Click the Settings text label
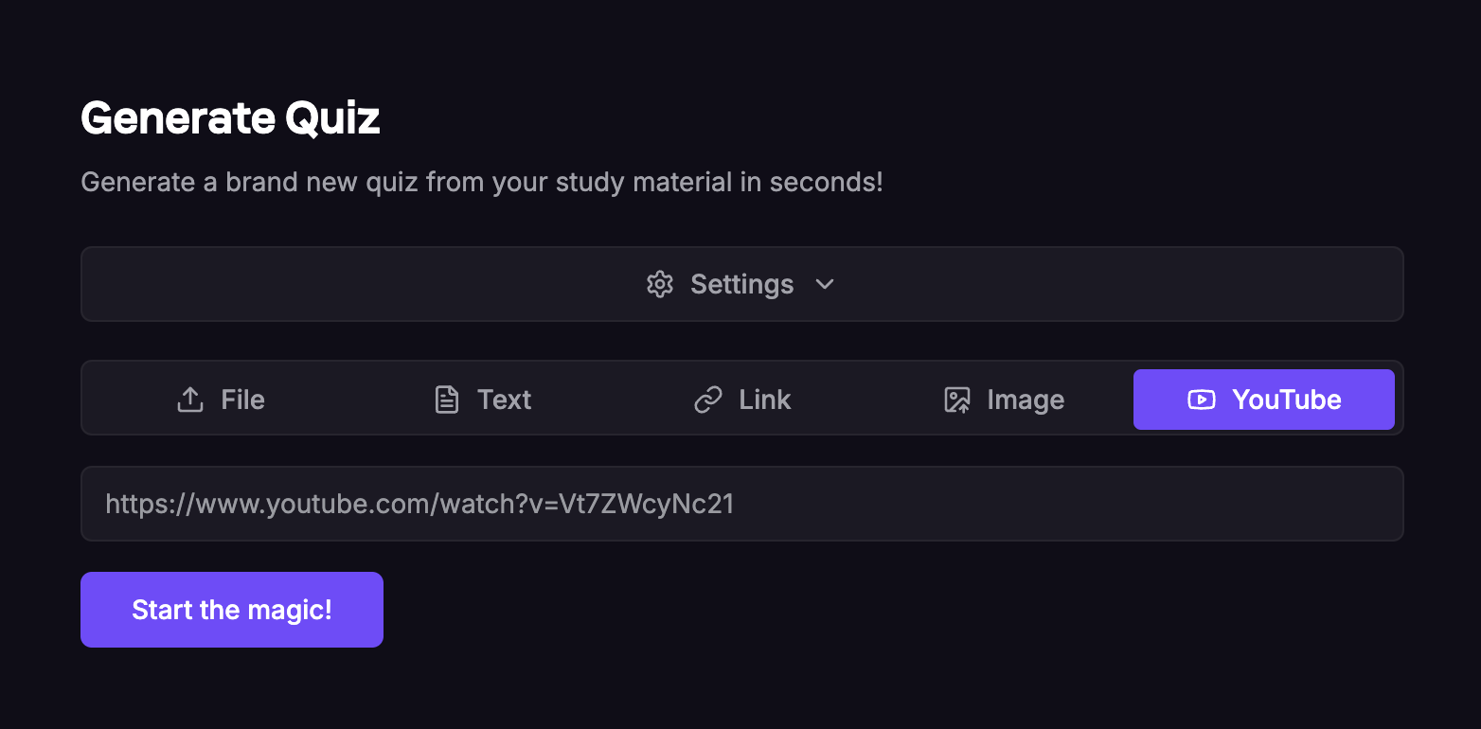The width and height of the screenshot is (1481, 729). [x=741, y=284]
